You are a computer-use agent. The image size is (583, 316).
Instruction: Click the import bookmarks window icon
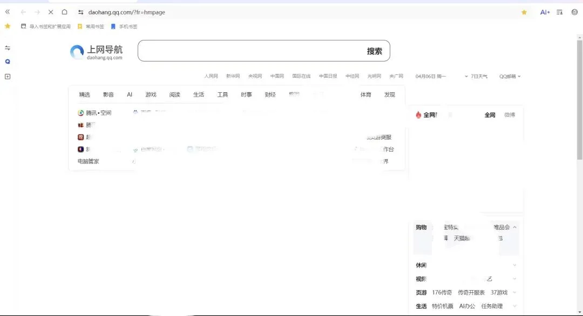(23, 26)
